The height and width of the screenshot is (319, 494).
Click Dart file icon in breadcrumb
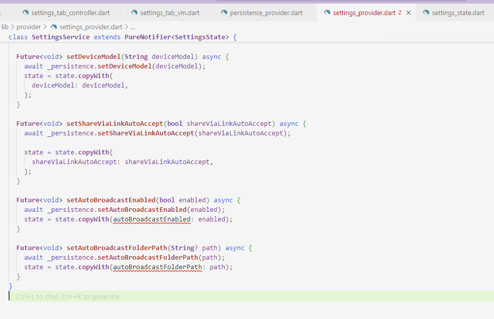(54, 27)
